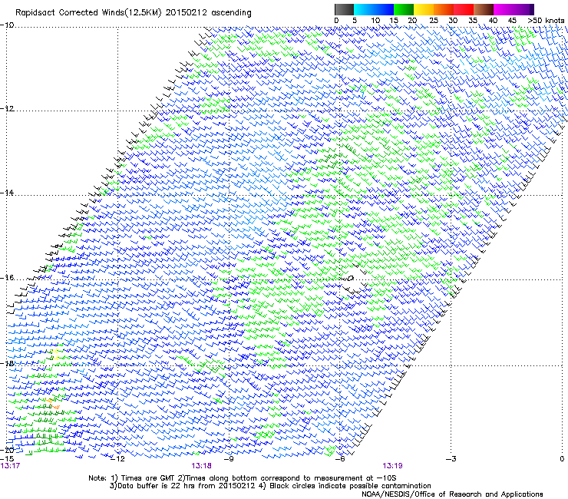
Task: Click the 13:19 time label
Action: [x=393, y=466]
